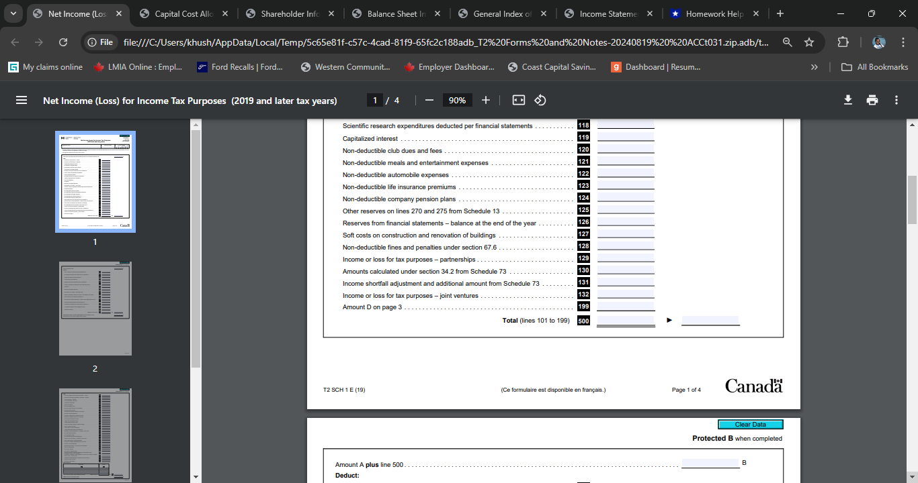Open the Chrome Extensions puzzle menu
The image size is (918, 483).
click(x=843, y=42)
